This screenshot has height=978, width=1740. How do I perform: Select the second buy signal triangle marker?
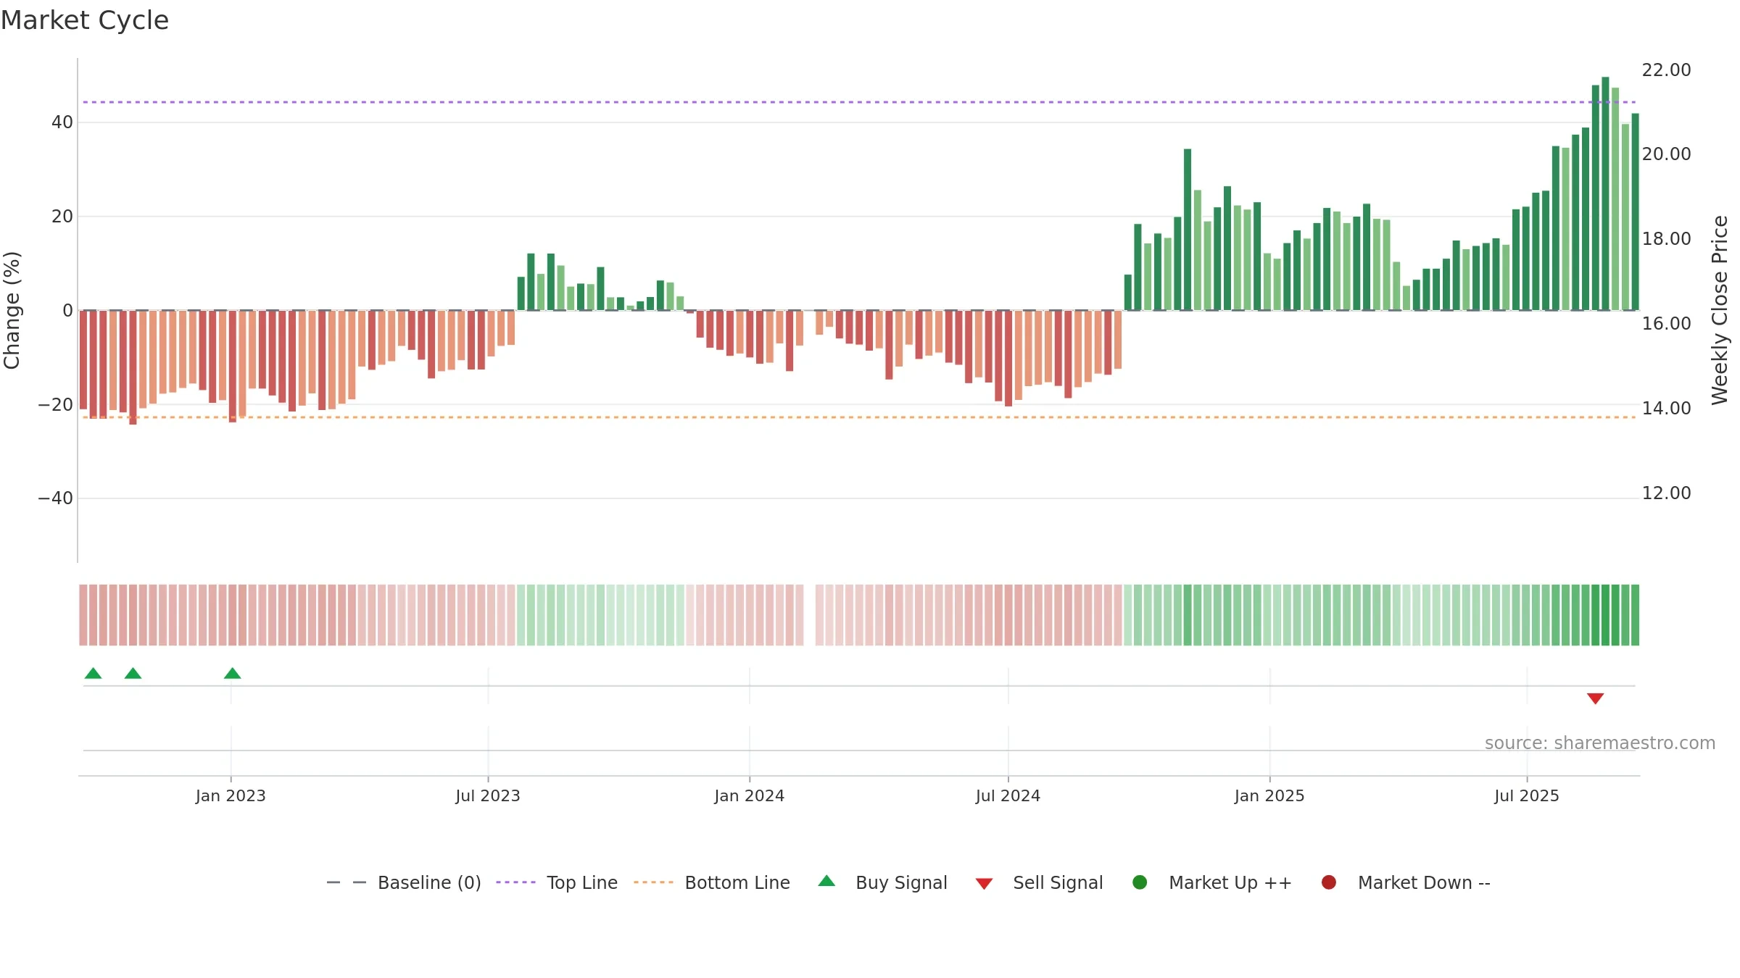pos(133,674)
